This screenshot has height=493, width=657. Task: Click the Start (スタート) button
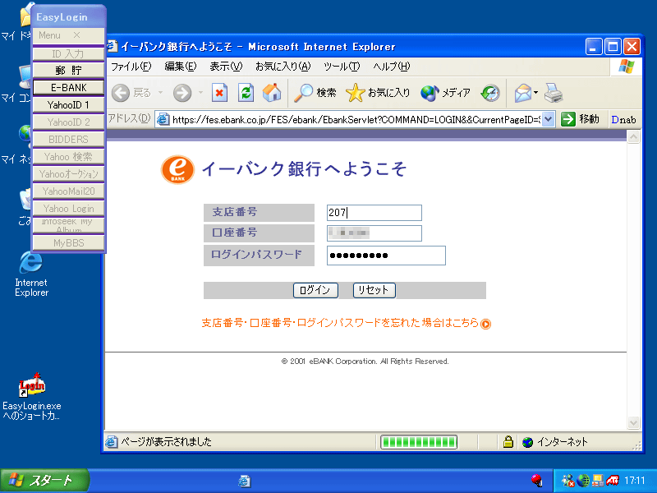pyautogui.click(x=44, y=481)
